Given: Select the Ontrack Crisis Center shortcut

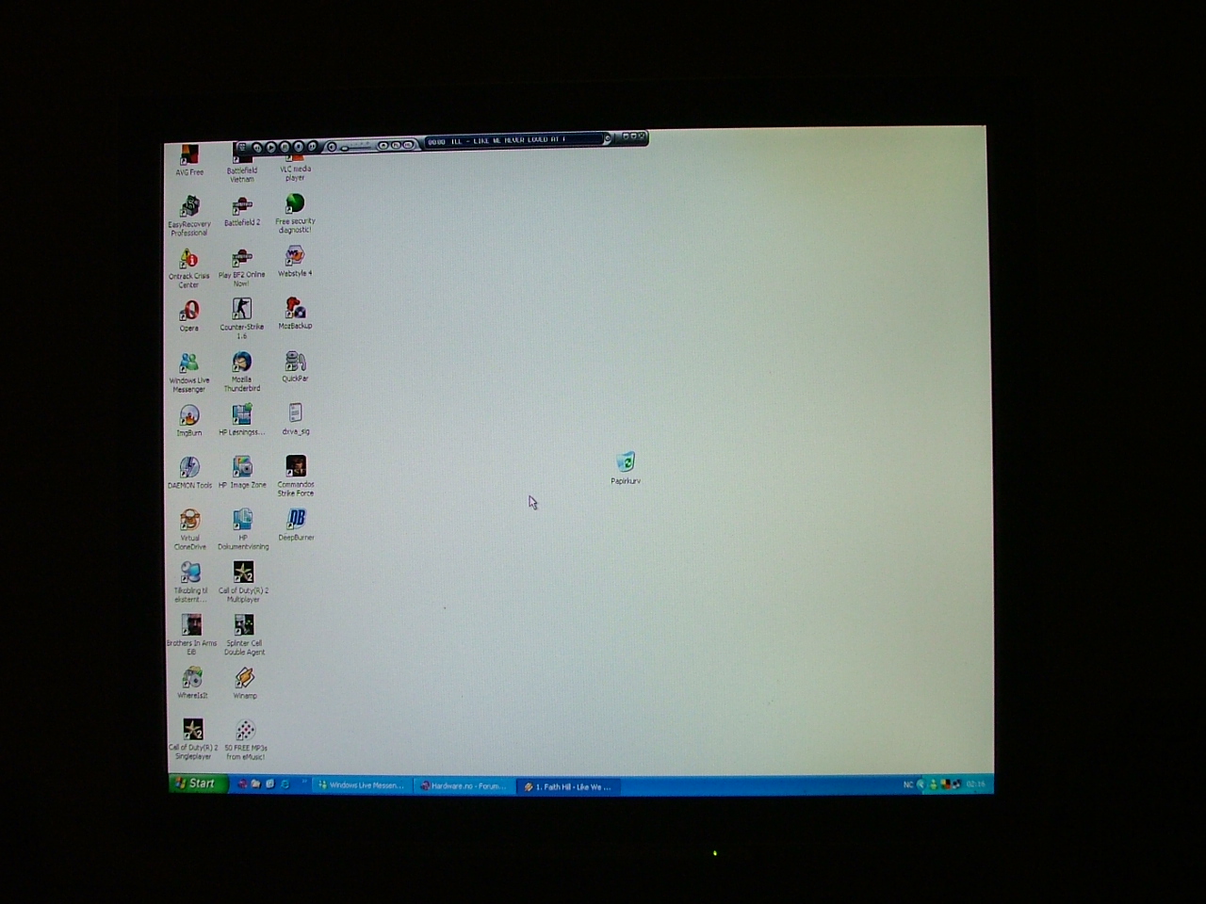Looking at the screenshot, I should [x=188, y=268].
